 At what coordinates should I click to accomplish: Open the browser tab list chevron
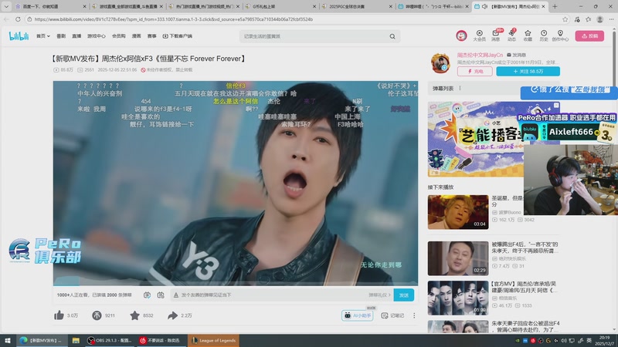[x=6, y=6]
